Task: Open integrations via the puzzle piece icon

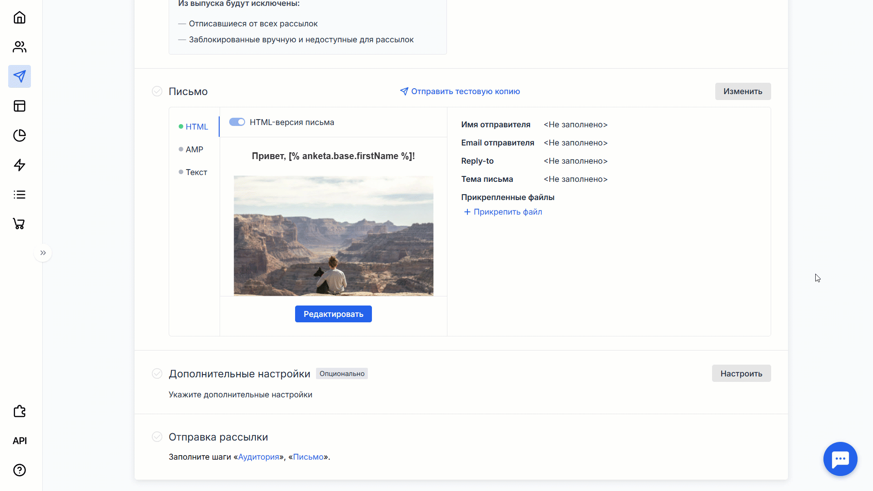Action: tap(19, 411)
